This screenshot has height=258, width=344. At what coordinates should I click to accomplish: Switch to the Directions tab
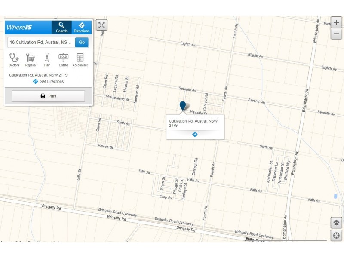[x=82, y=27]
